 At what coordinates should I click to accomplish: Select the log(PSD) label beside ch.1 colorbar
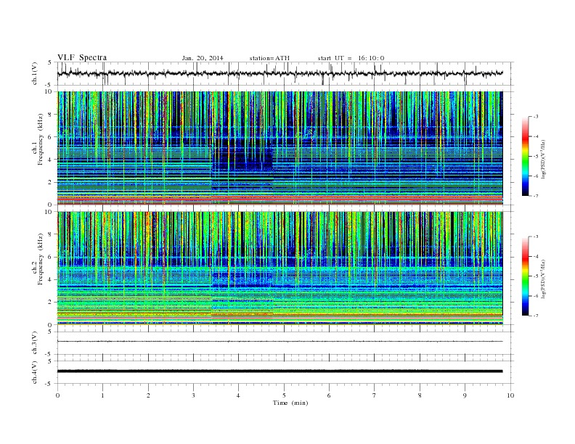545,159
